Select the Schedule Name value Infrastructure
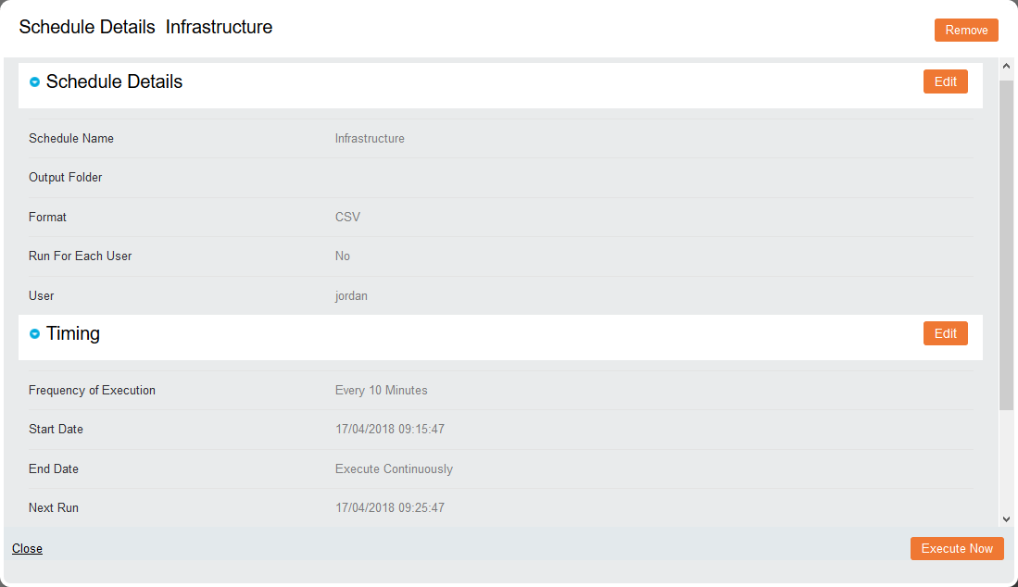Screen dimensions: 1018x587 [370, 138]
